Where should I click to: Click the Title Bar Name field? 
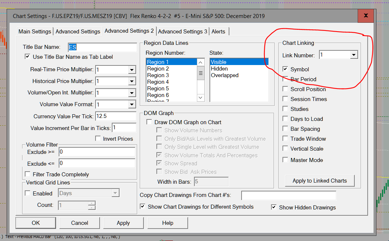[x=103, y=47]
